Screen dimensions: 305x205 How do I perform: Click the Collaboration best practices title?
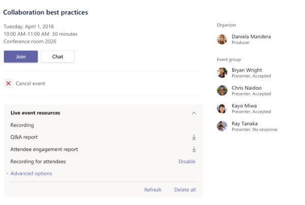pos(46,12)
